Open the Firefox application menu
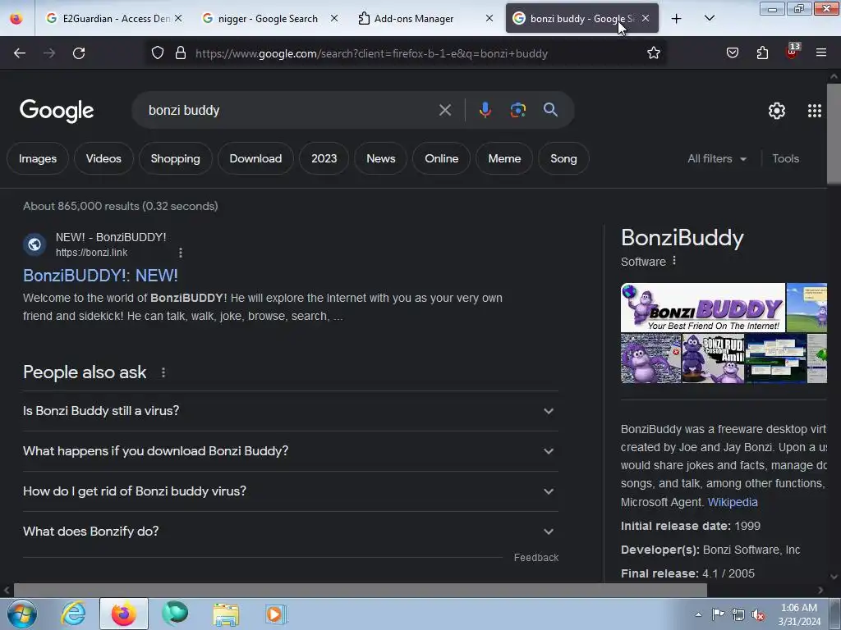 (x=821, y=52)
